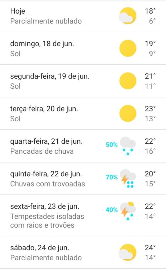Tap the thunderstorm icon for quinta-feira
This screenshot has height=269, width=166.
pyautogui.click(x=128, y=178)
